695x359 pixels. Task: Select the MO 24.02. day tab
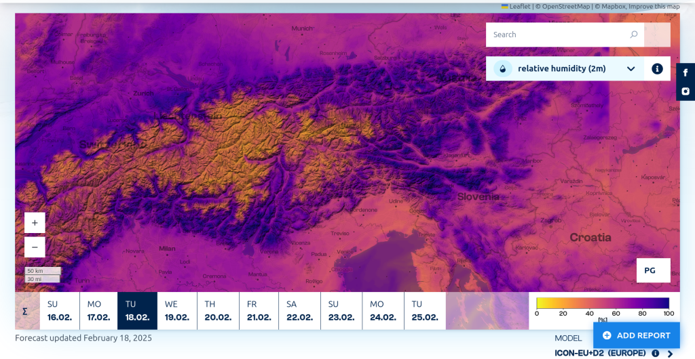click(383, 311)
